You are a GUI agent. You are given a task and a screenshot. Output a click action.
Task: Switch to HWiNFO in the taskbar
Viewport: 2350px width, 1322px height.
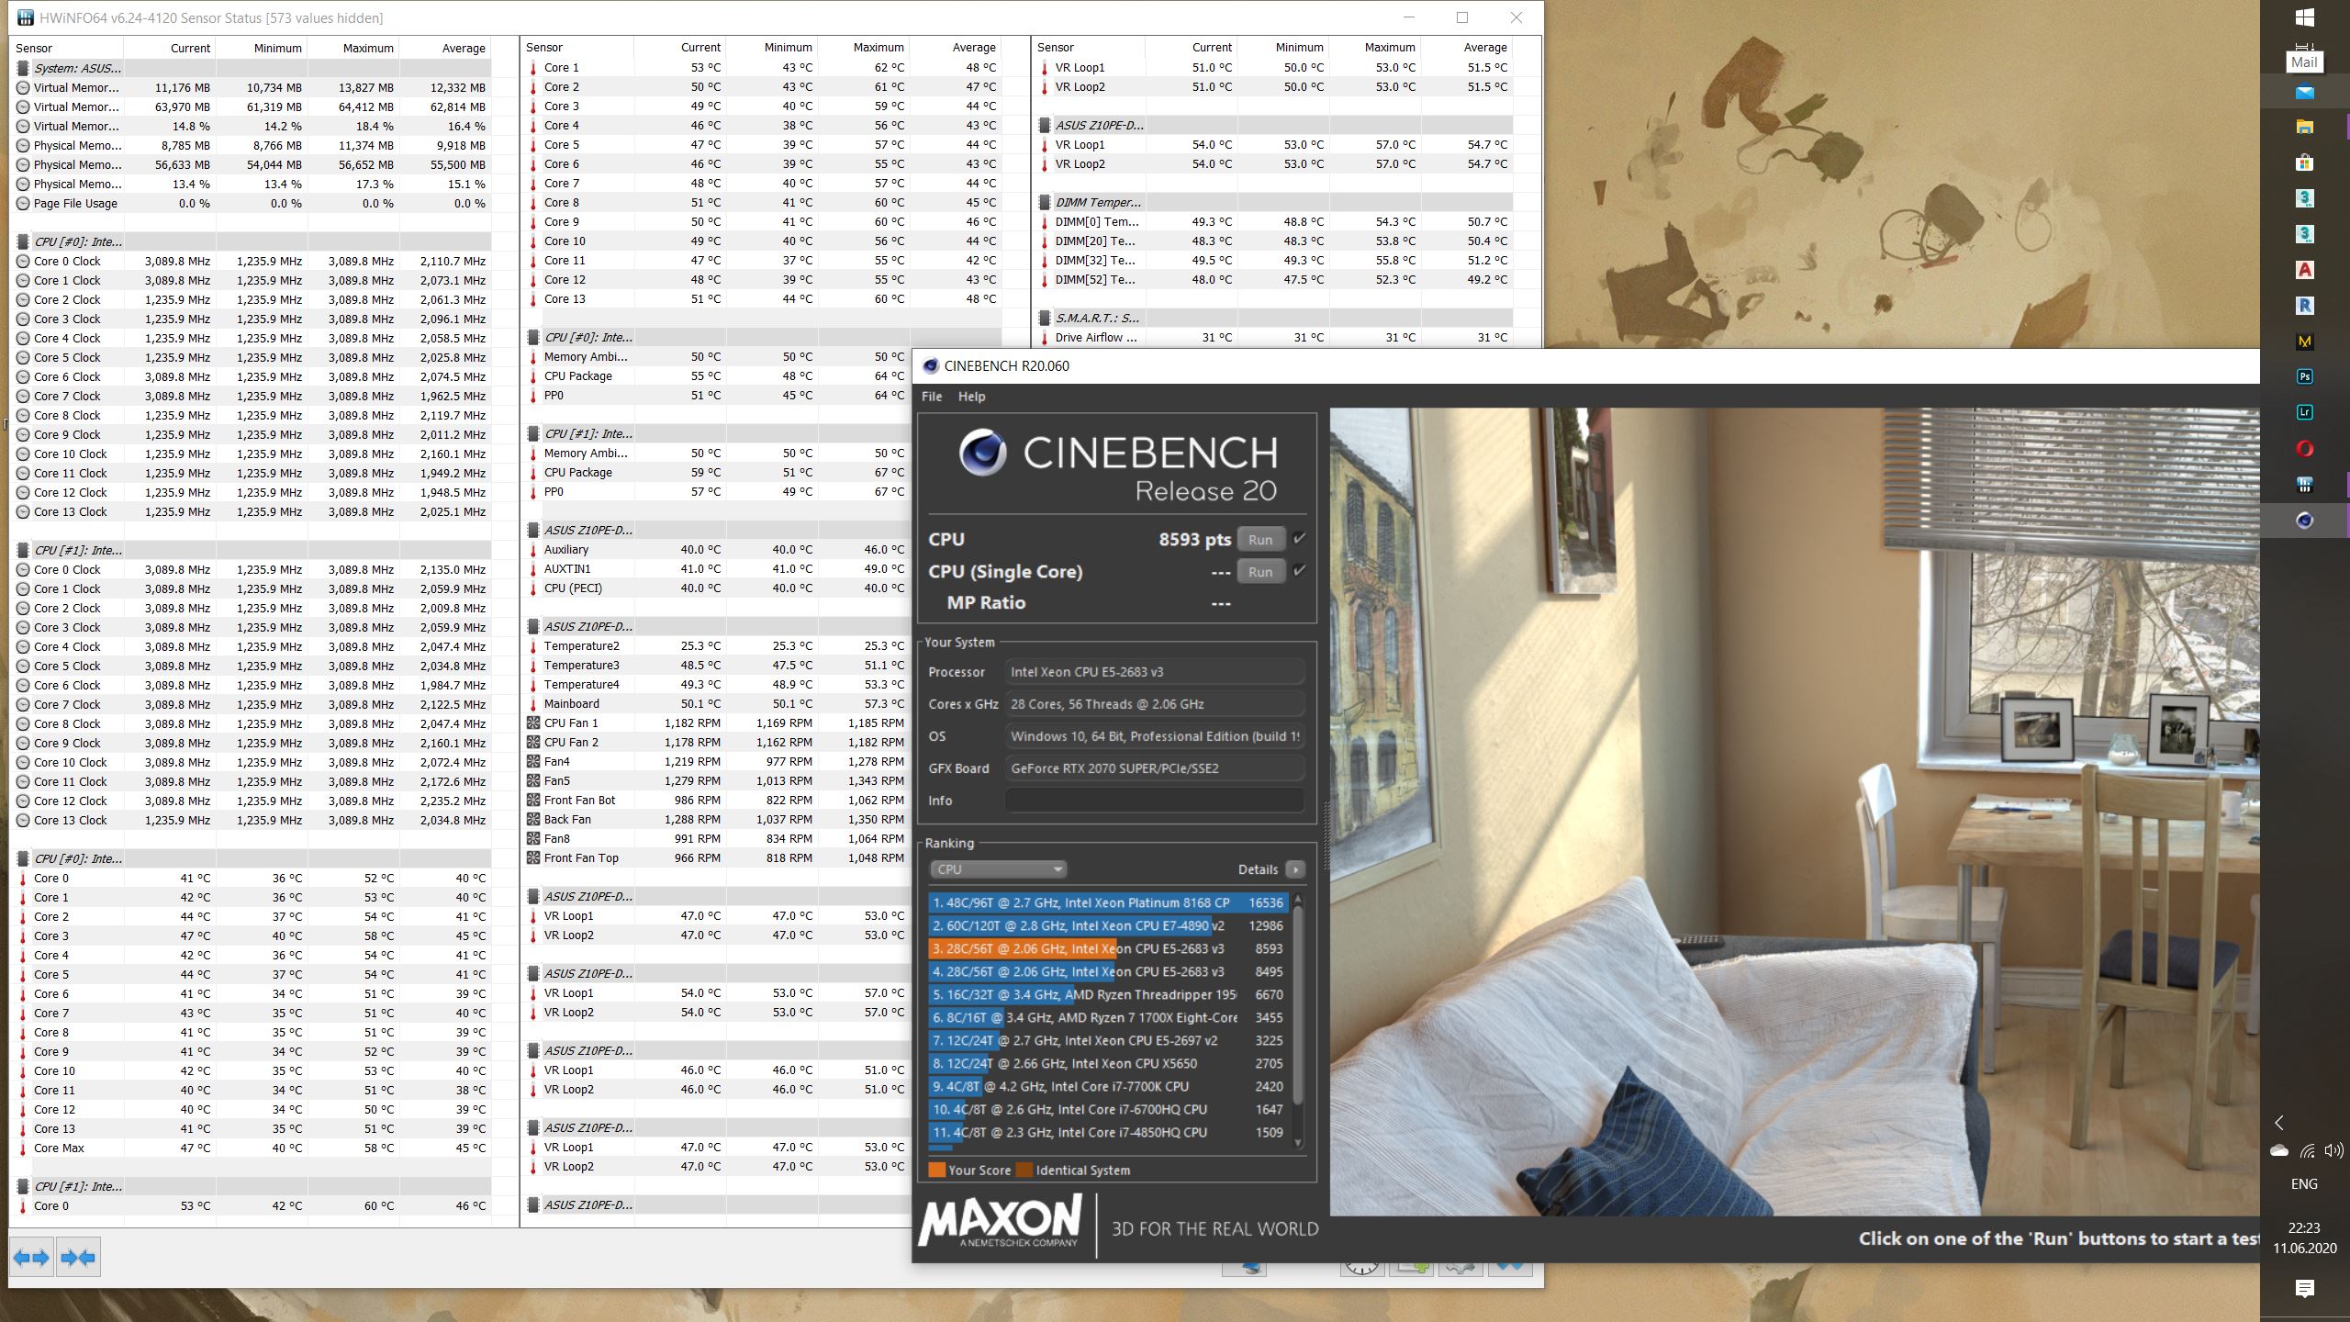coord(2304,485)
